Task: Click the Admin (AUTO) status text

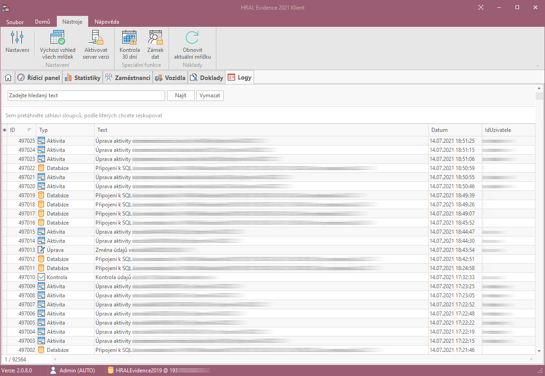Action: click(x=77, y=371)
